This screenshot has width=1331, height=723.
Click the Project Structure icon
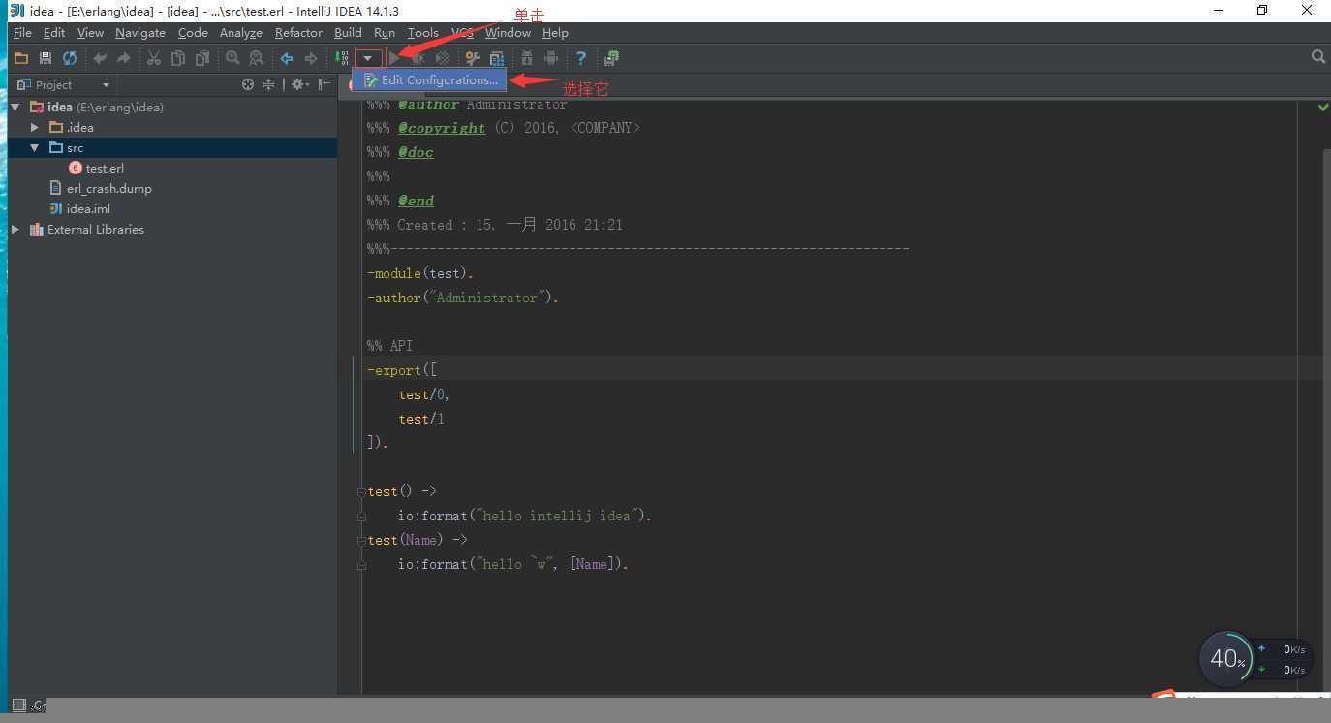coord(497,58)
